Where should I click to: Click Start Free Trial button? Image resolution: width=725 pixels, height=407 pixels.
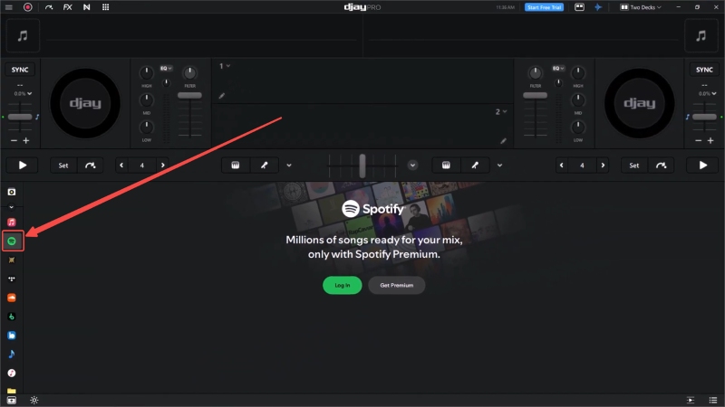(544, 7)
